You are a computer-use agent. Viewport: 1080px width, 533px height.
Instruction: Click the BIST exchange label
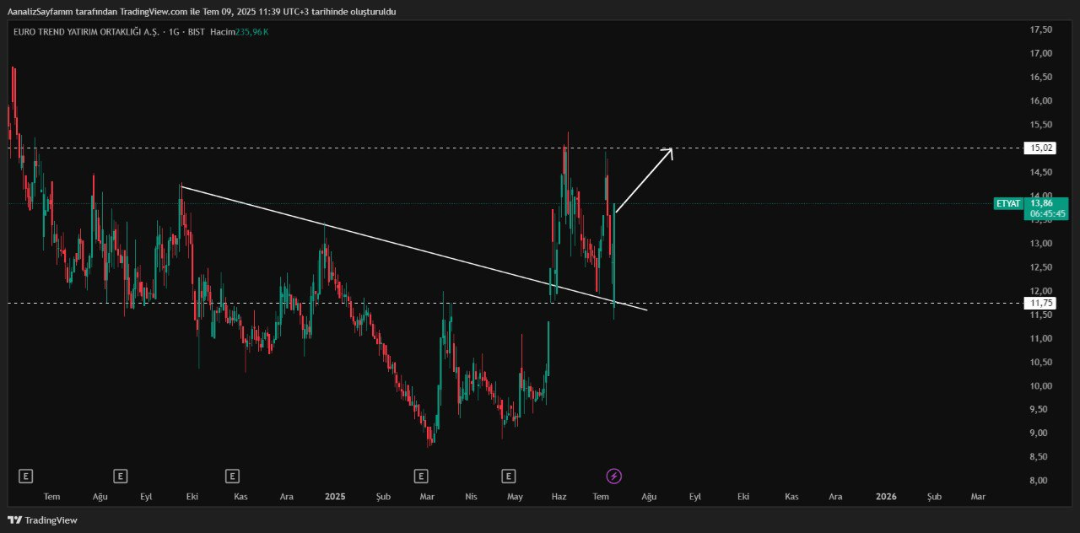tap(195, 31)
